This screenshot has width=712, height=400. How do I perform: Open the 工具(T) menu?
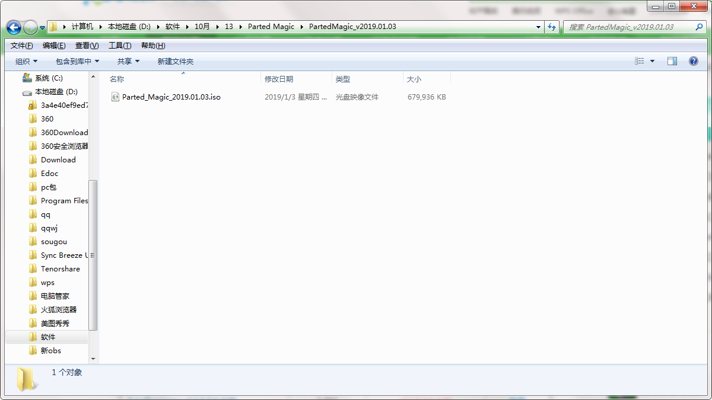click(119, 46)
